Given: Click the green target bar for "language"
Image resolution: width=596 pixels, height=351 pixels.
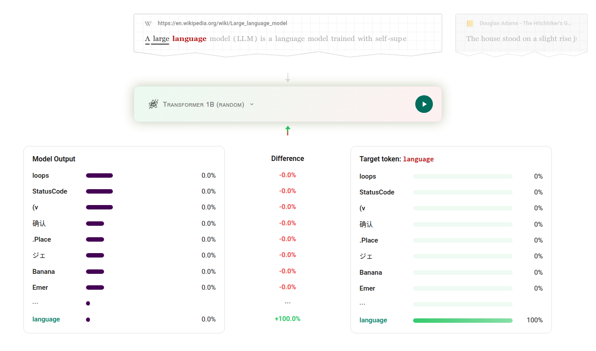Looking at the screenshot, I should click(x=462, y=321).
